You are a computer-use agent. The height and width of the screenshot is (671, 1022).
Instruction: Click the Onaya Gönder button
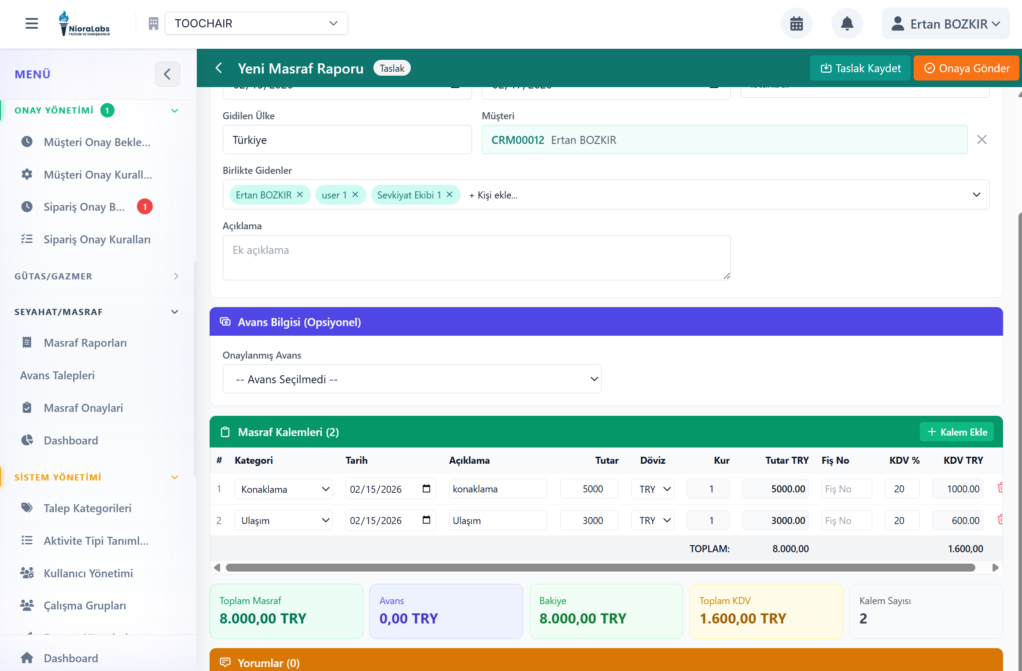(x=967, y=68)
